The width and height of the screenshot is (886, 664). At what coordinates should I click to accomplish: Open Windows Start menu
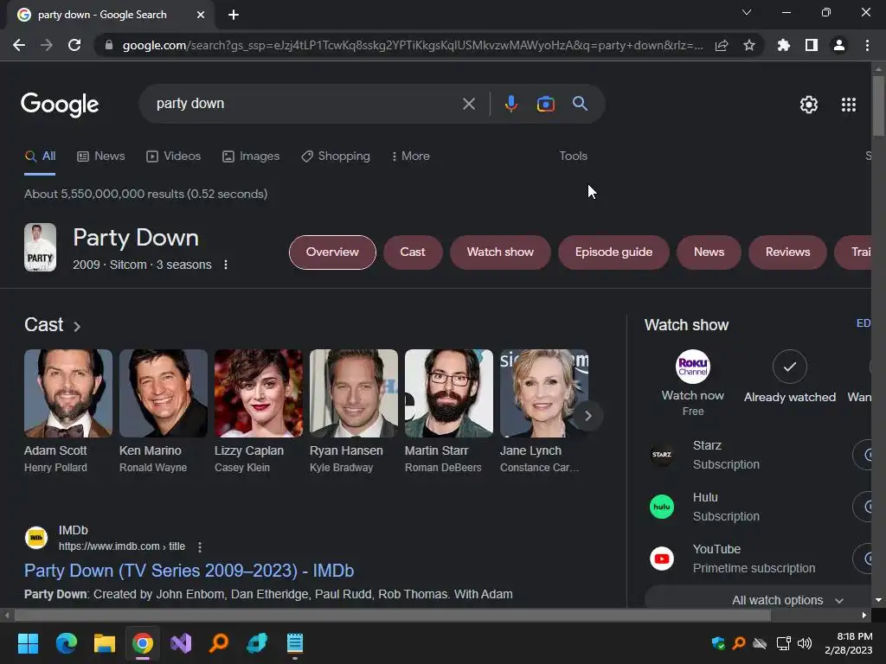click(x=28, y=643)
